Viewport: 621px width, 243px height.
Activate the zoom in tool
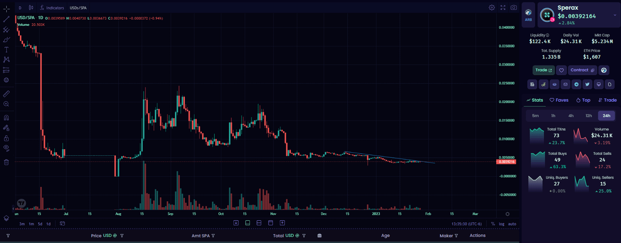click(x=6, y=104)
